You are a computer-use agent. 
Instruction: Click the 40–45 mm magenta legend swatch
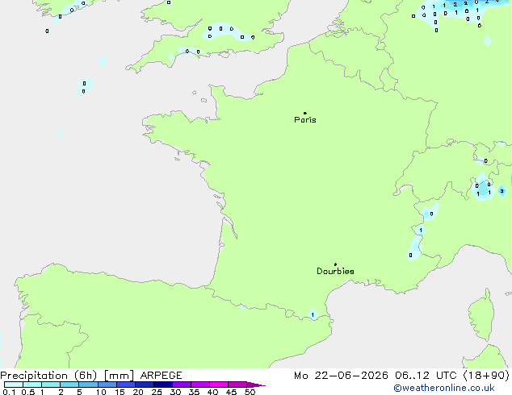[219, 385]
